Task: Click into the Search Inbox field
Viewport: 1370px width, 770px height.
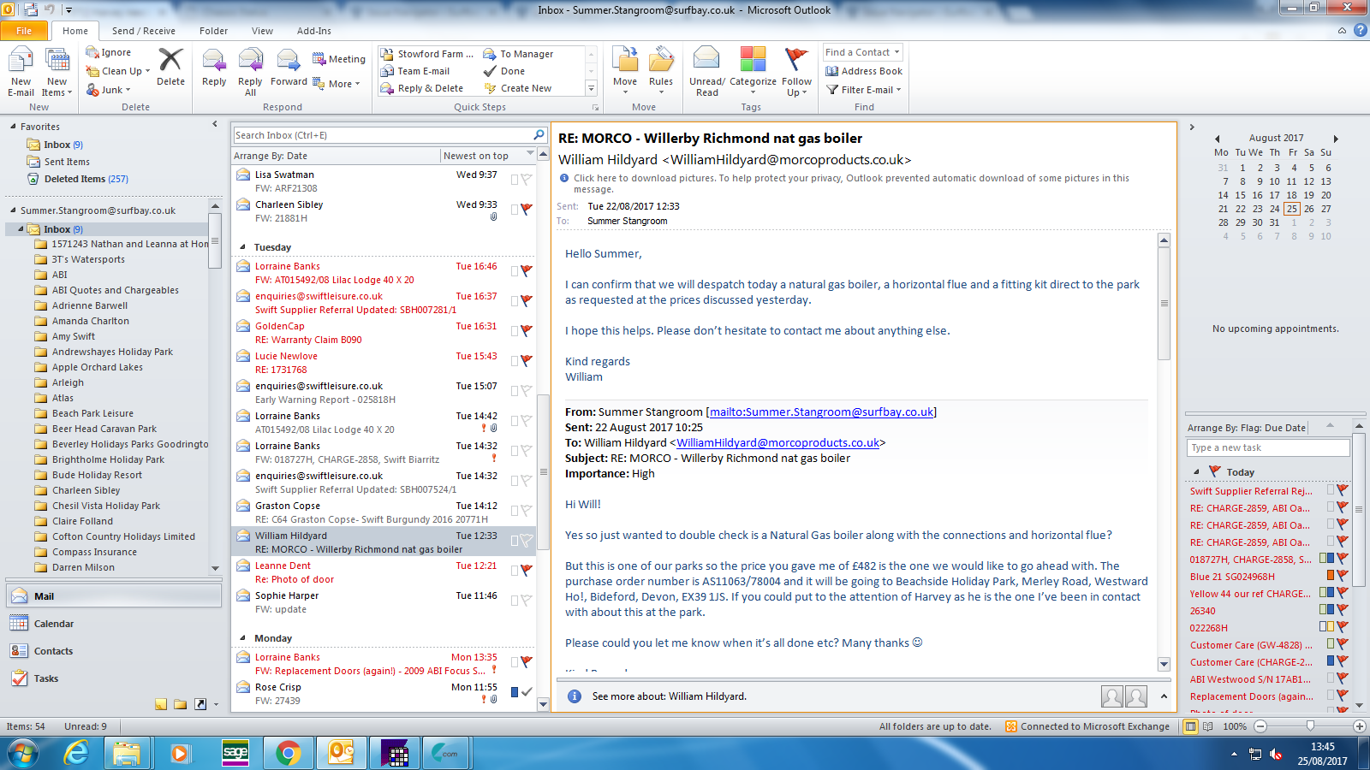Action: pos(382,135)
